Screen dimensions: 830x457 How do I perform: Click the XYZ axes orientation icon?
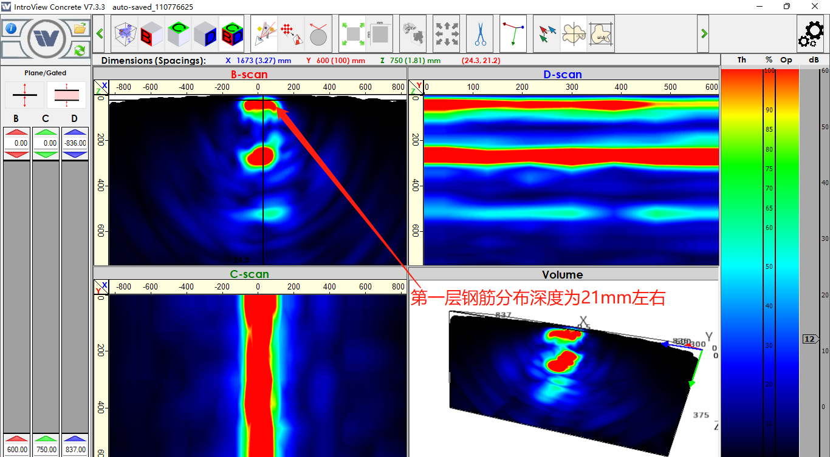pyautogui.click(x=513, y=33)
